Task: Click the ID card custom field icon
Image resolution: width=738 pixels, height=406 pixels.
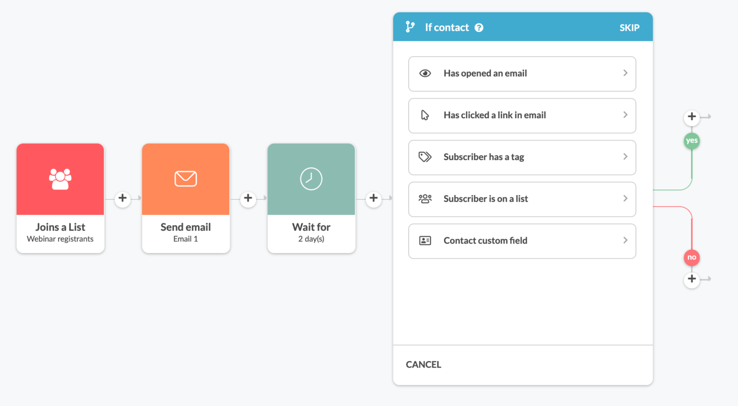Action: [425, 241]
